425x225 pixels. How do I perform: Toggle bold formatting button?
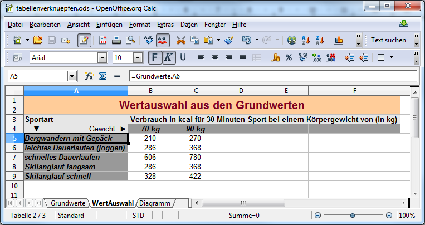coord(154,57)
